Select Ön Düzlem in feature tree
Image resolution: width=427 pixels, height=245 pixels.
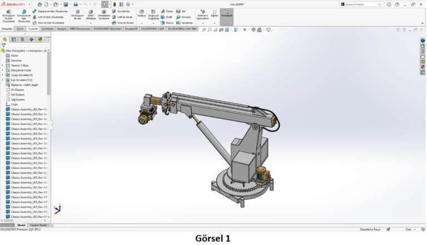click(x=17, y=89)
